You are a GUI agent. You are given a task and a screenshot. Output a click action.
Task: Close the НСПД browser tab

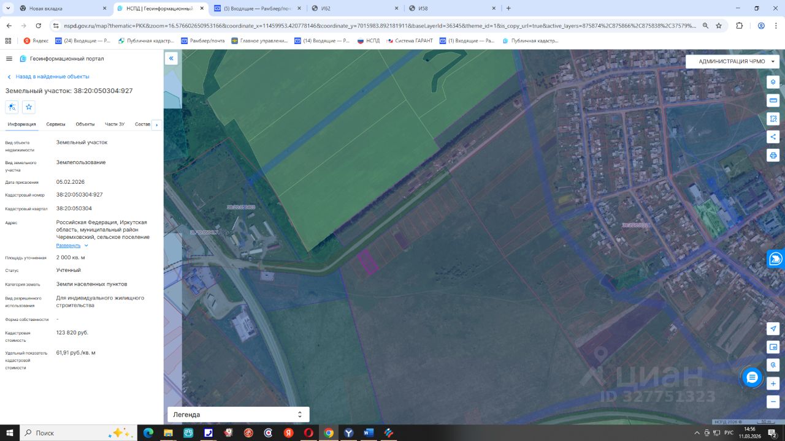click(202, 9)
